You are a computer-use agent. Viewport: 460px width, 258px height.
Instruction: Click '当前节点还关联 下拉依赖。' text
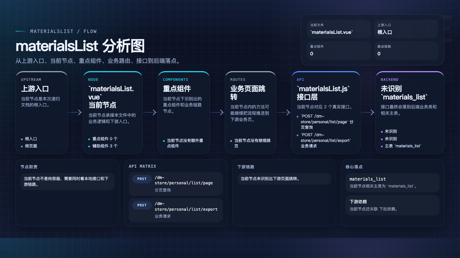[x=374, y=209]
